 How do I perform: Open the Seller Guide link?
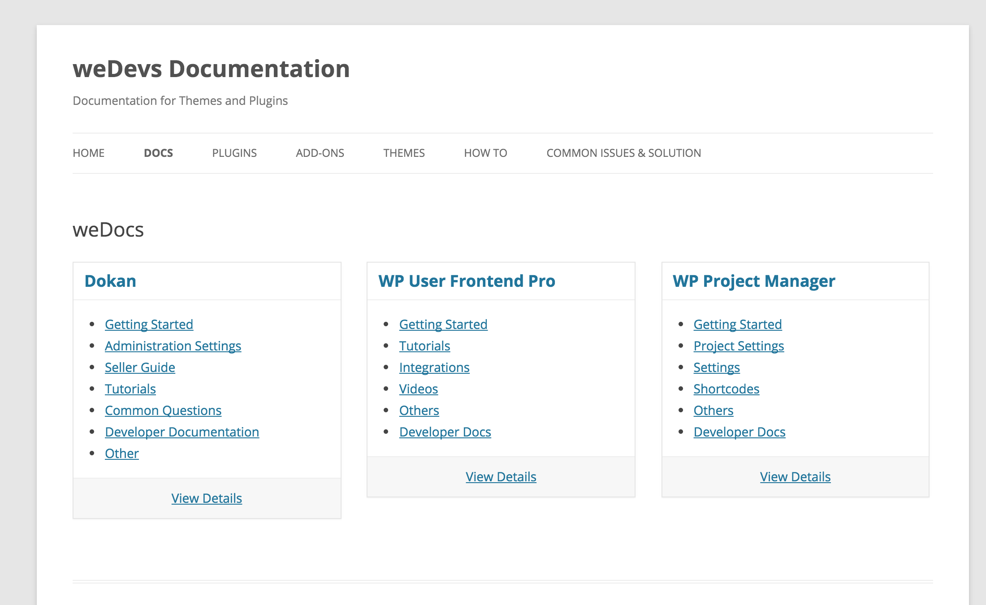coord(140,367)
